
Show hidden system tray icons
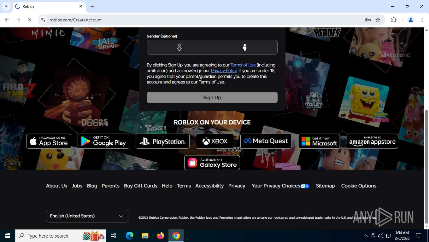(x=366, y=236)
